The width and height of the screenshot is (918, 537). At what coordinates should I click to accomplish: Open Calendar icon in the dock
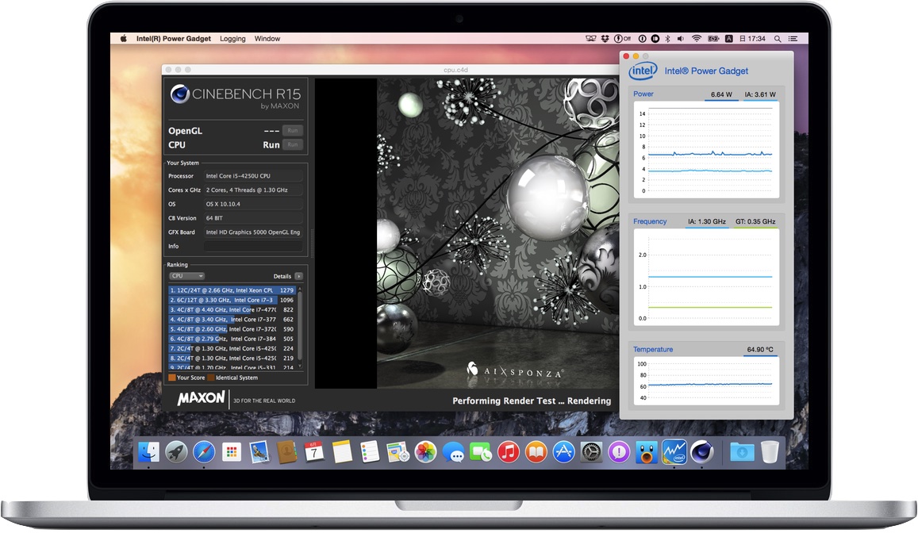(x=314, y=452)
